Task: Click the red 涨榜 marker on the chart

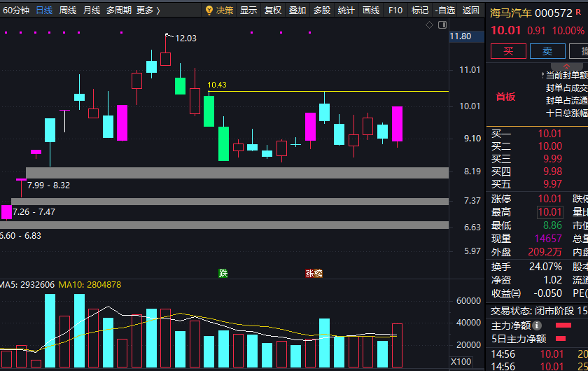Action: pyautogui.click(x=314, y=273)
